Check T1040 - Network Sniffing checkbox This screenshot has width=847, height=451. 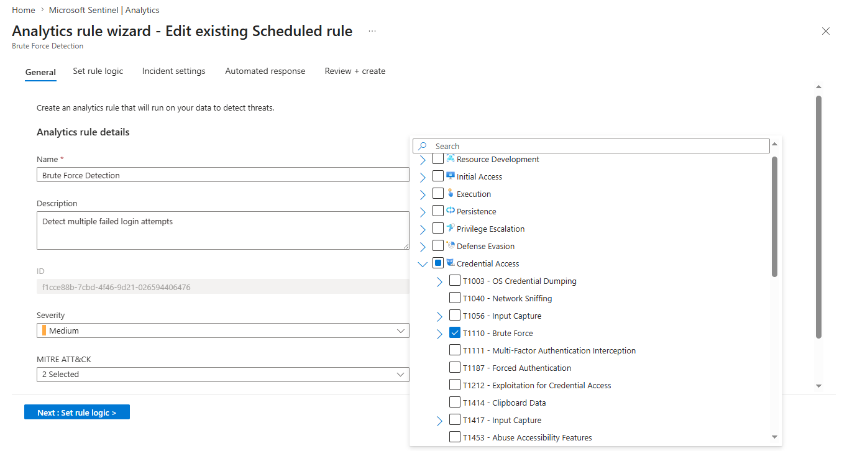tap(455, 298)
